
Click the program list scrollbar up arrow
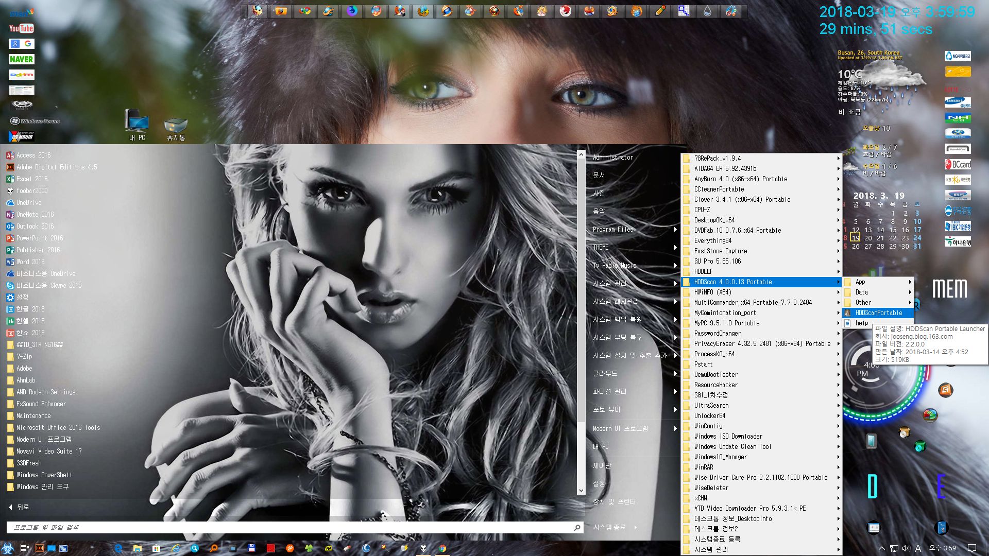point(581,154)
